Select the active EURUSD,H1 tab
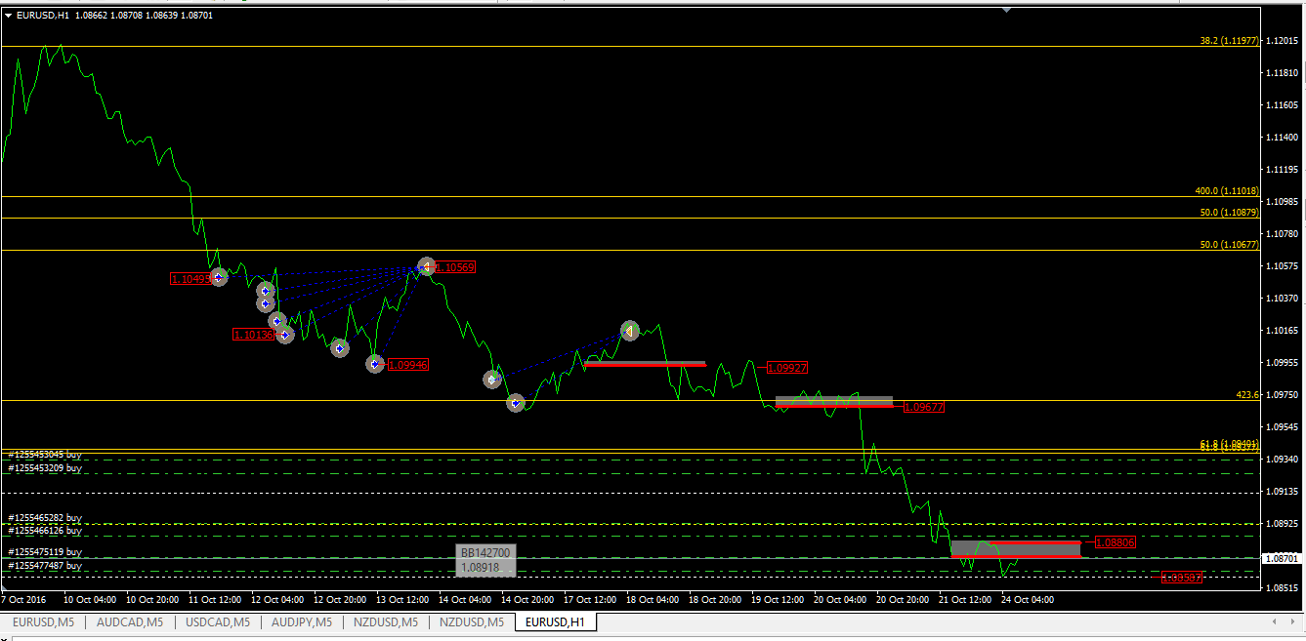 pyautogui.click(x=555, y=622)
